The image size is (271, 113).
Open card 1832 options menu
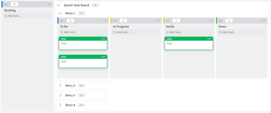pos(103,57)
